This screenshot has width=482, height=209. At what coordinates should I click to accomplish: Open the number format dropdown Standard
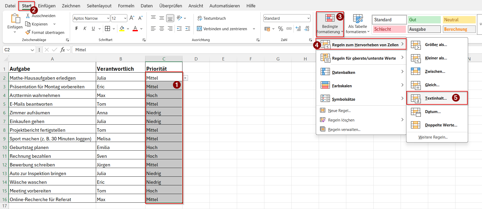[x=308, y=18]
